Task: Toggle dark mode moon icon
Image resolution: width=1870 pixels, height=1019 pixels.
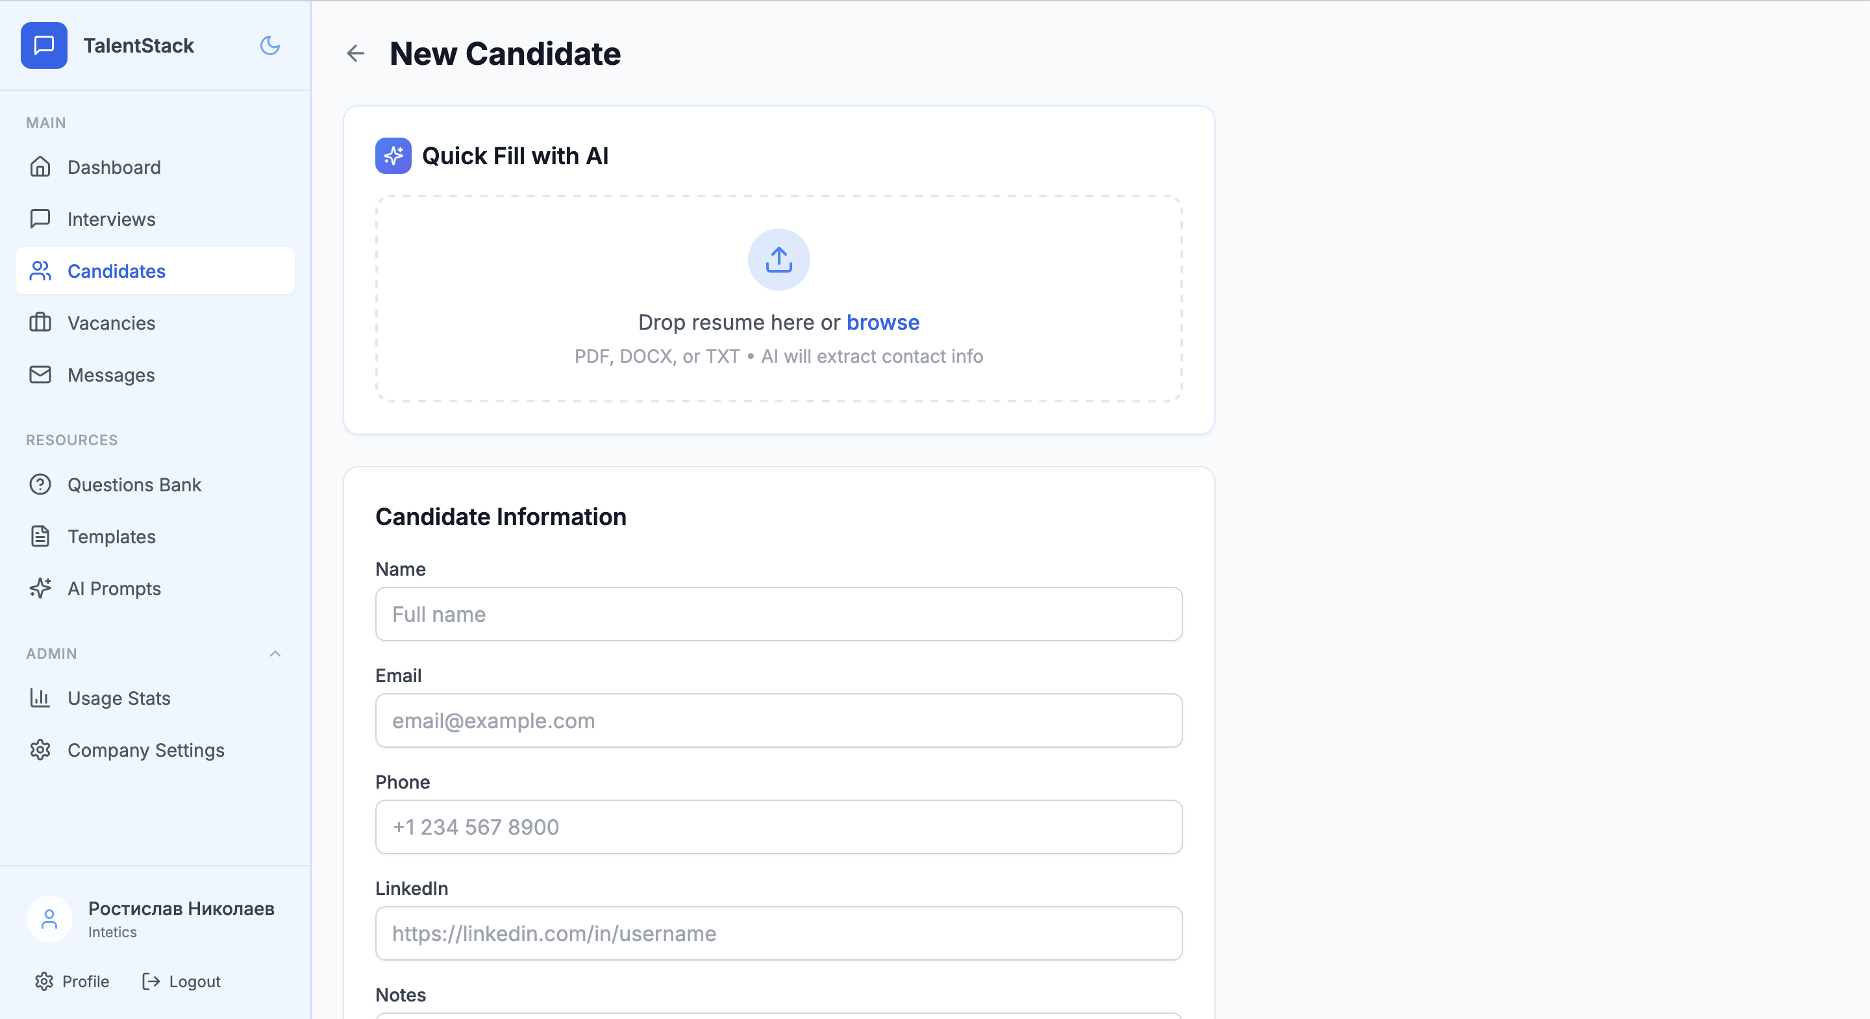Action: (270, 45)
